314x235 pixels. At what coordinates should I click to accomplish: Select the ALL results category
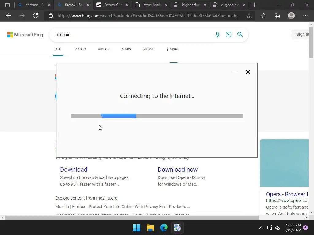point(58,49)
